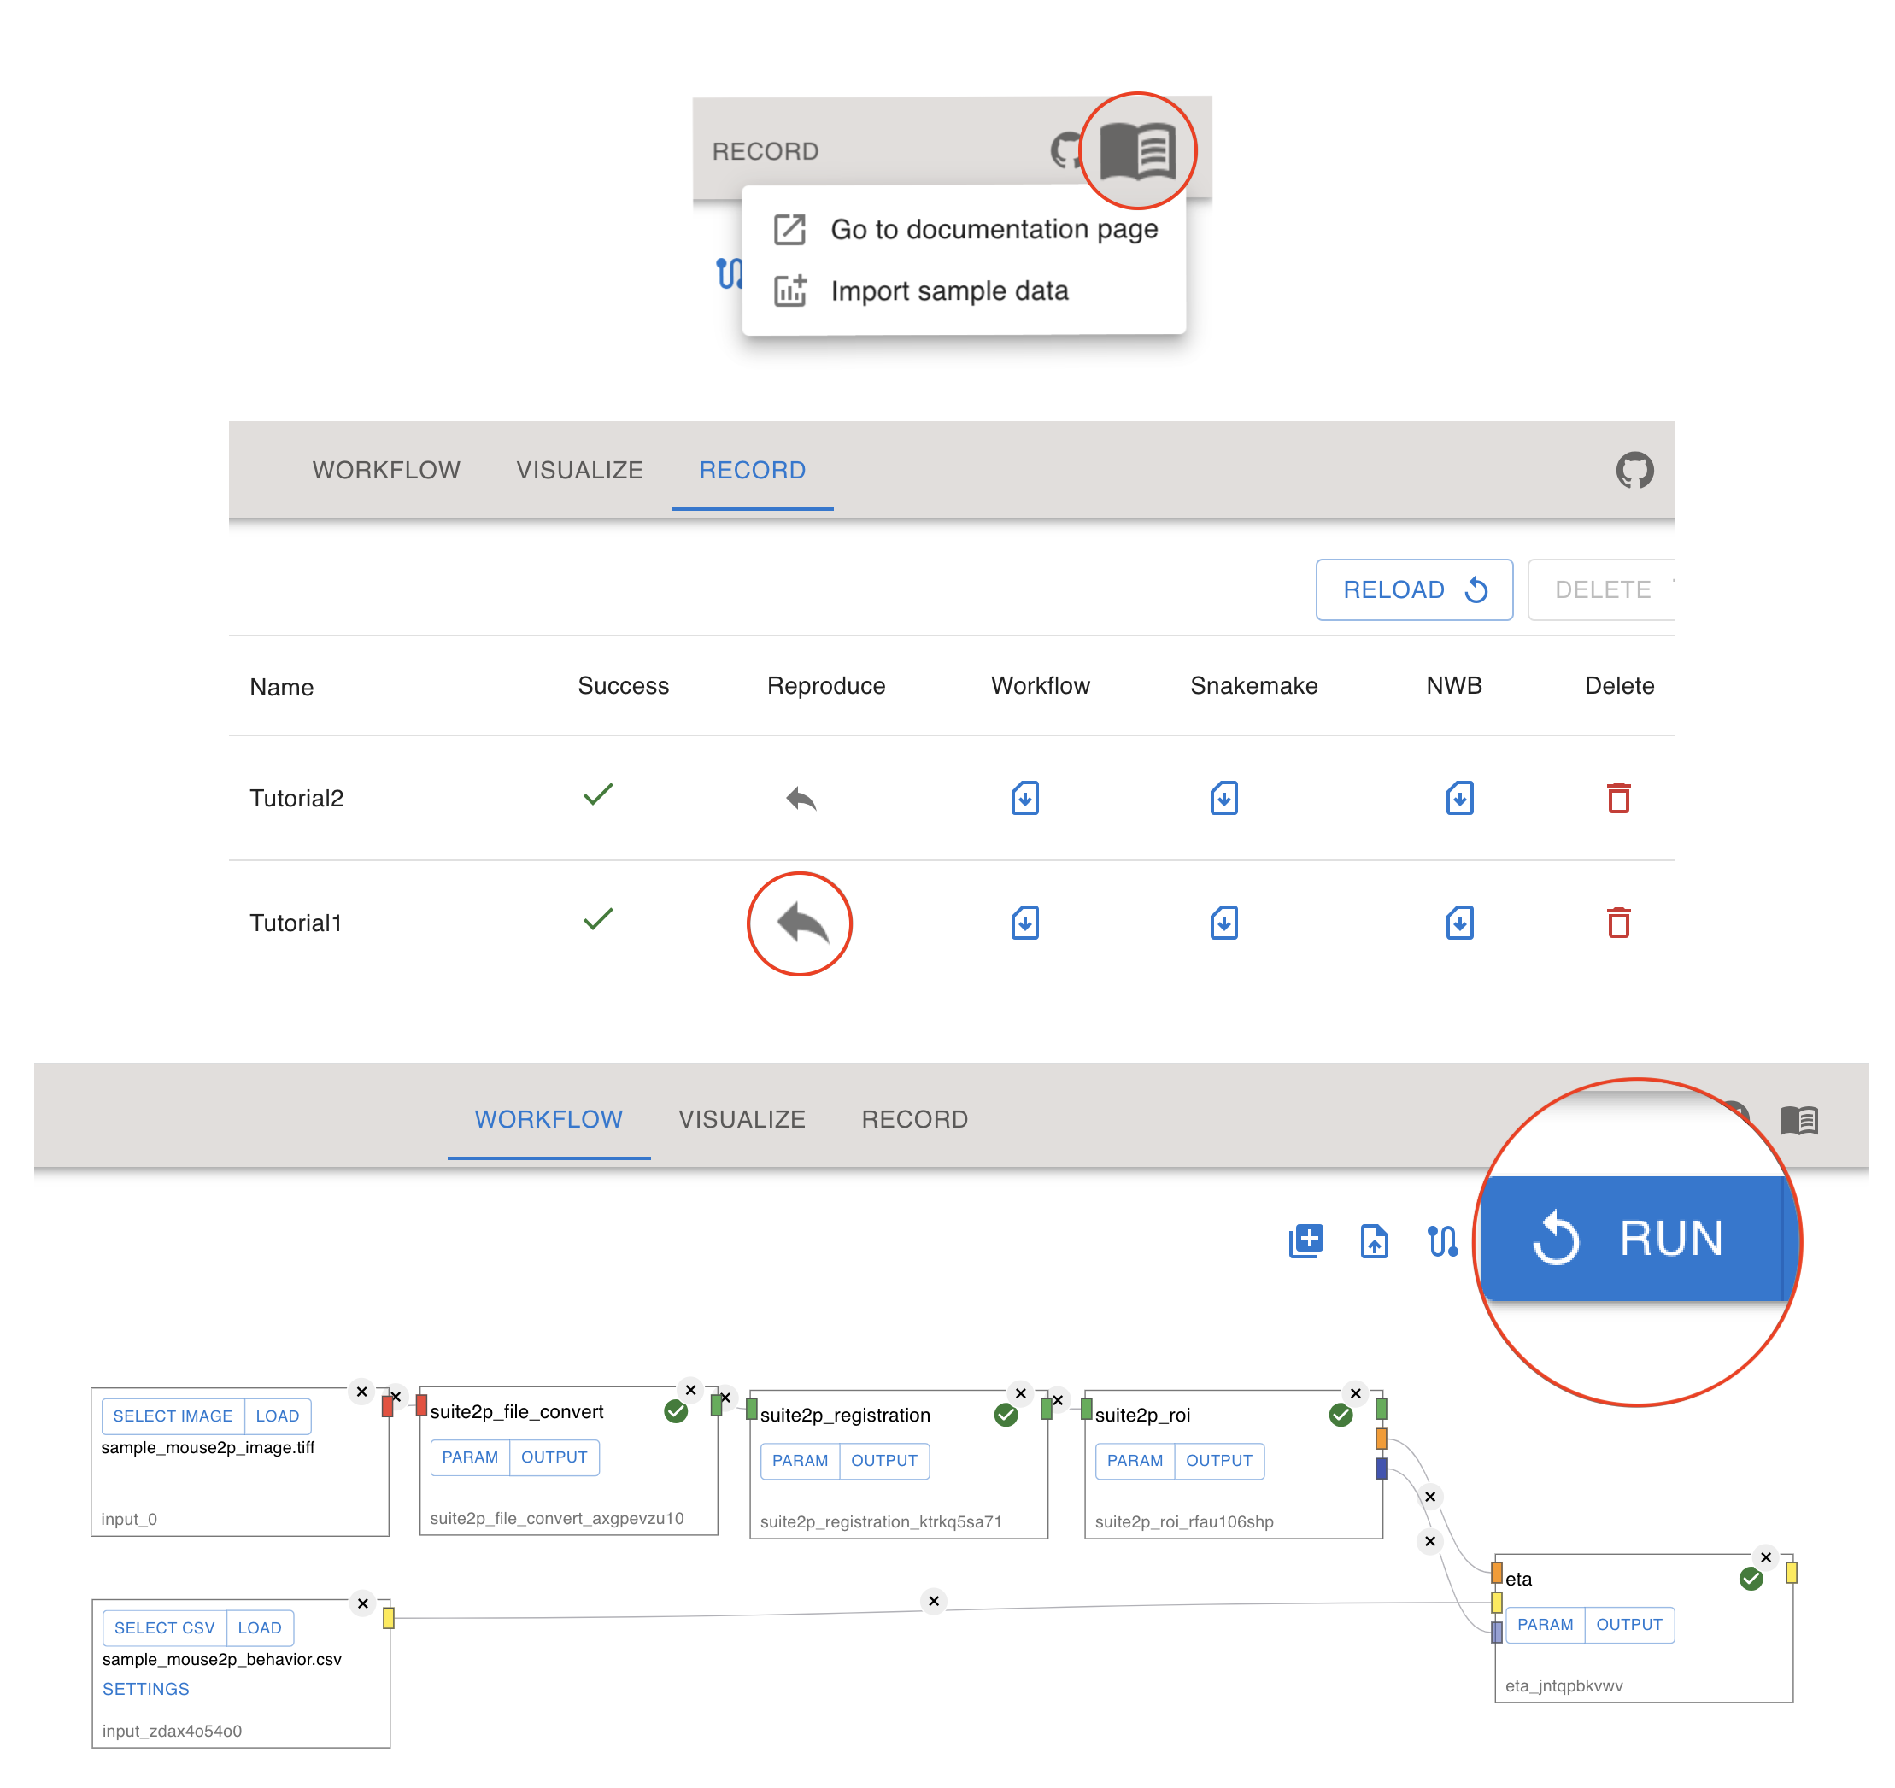Click SELECT CSV on the behavior node
This screenshot has width=1895, height=1788.
165,1628
